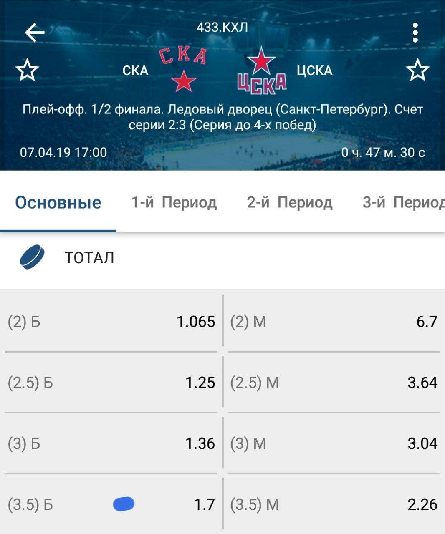The height and width of the screenshot is (534, 445).
Task: Tap the СКА team logo
Action: (x=183, y=69)
